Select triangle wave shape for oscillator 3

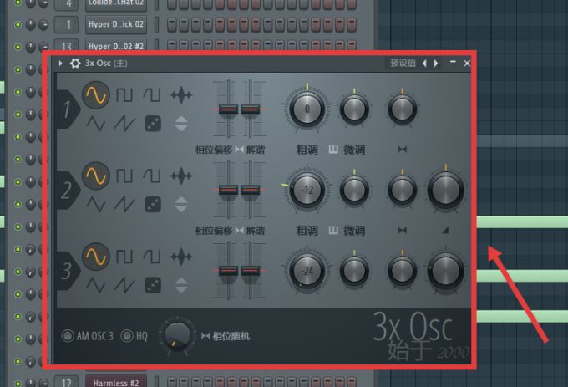[x=96, y=286]
